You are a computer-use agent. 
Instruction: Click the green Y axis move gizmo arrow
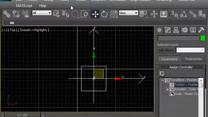[94, 55]
